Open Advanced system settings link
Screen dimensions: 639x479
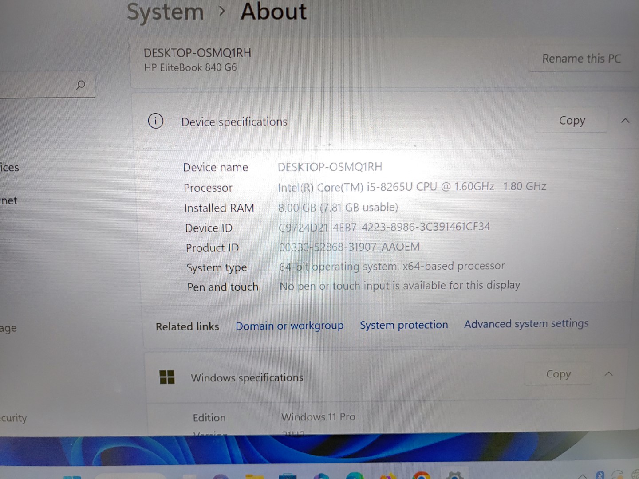(x=526, y=324)
